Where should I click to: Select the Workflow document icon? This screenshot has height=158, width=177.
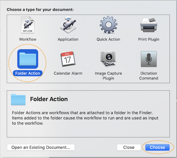click(x=28, y=25)
